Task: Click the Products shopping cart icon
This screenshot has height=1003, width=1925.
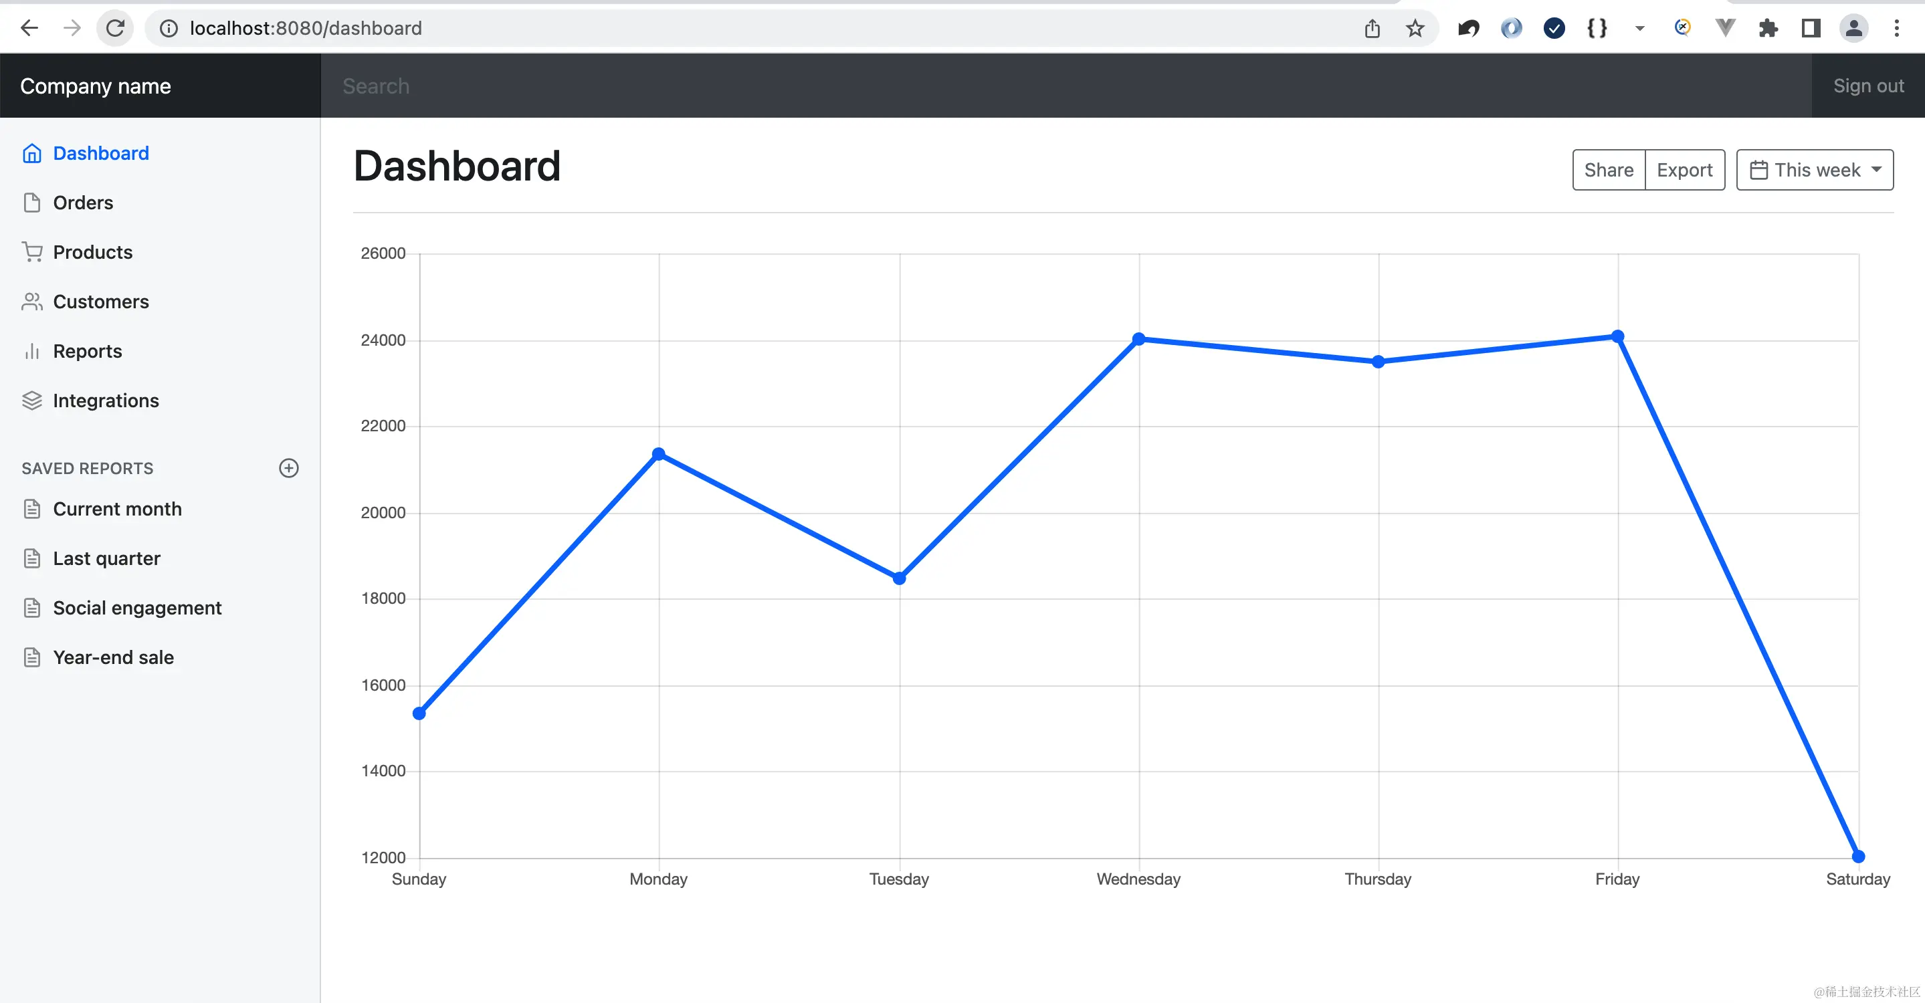Action: point(31,253)
